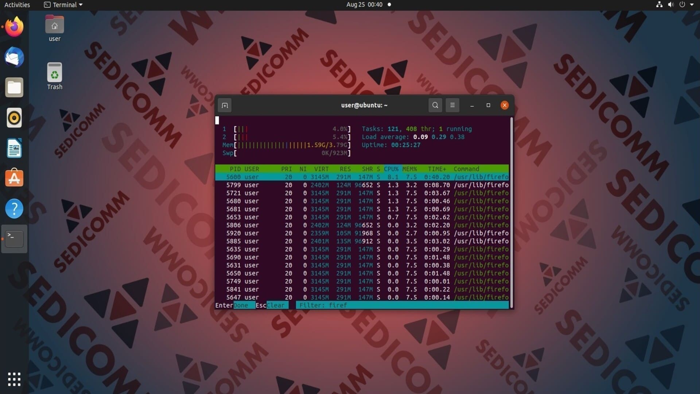
Task: Show Applications grid button
Action: click(x=14, y=379)
